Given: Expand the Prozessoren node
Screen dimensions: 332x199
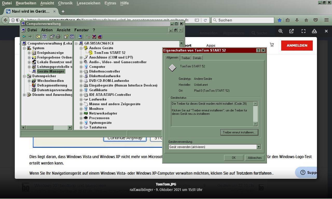Looking at the screenshot, I should [81, 118].
